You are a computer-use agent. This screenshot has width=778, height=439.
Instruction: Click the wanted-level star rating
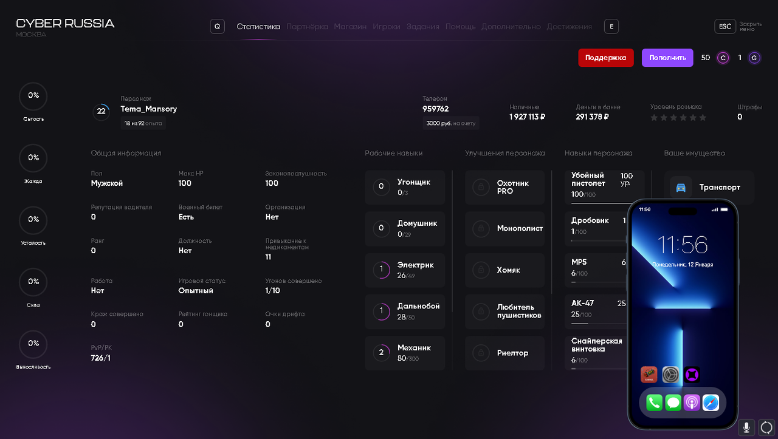click(x=678, y=117)
